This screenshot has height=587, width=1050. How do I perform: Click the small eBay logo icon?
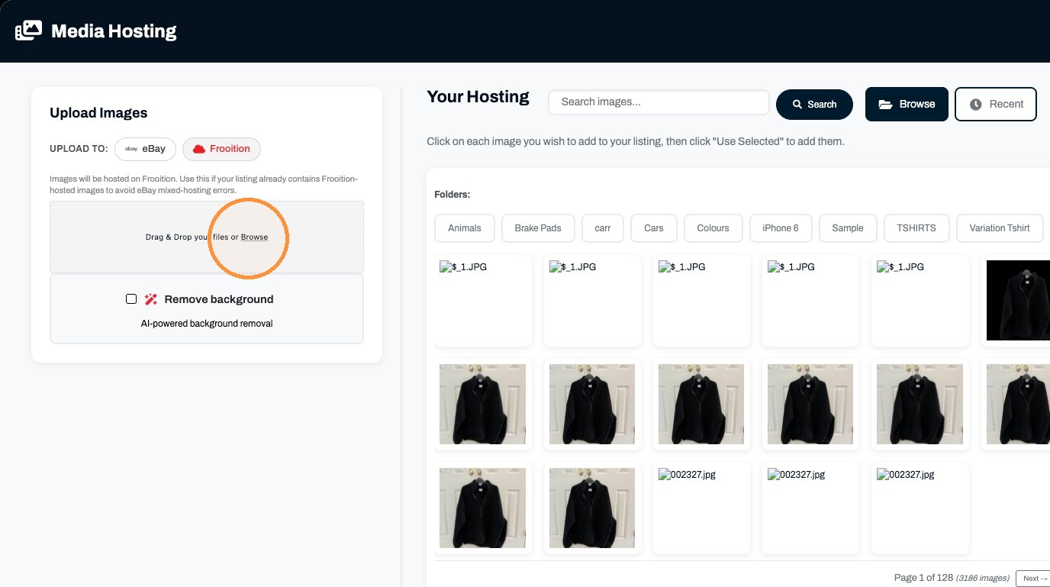click(131, 149)
